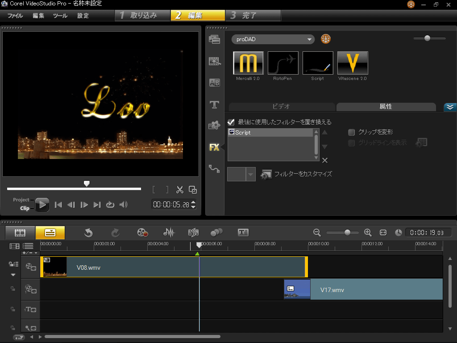Go to step 1 取り込み
457x343 pixels.
(142, 16)
